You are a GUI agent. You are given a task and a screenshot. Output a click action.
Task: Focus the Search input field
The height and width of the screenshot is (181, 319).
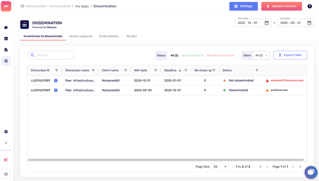tap(51, 55)
